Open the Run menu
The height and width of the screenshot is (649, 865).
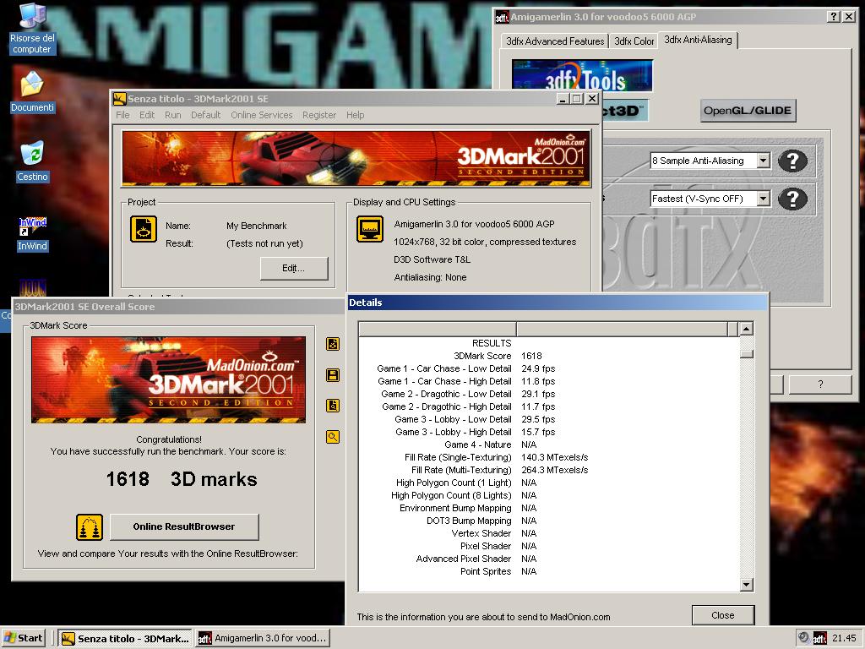click(172, 115)
